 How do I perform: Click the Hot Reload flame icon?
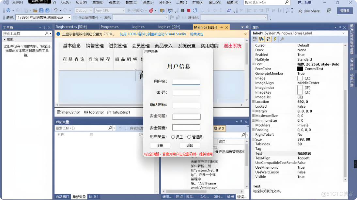(x=150, y=11)
